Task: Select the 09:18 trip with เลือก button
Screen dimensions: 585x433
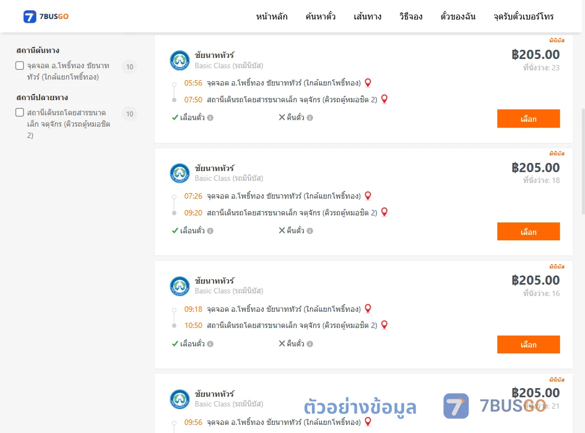Action: coord(528,345)
